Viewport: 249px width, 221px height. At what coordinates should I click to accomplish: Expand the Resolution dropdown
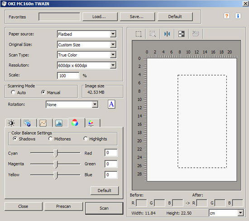tap(113, 65)
